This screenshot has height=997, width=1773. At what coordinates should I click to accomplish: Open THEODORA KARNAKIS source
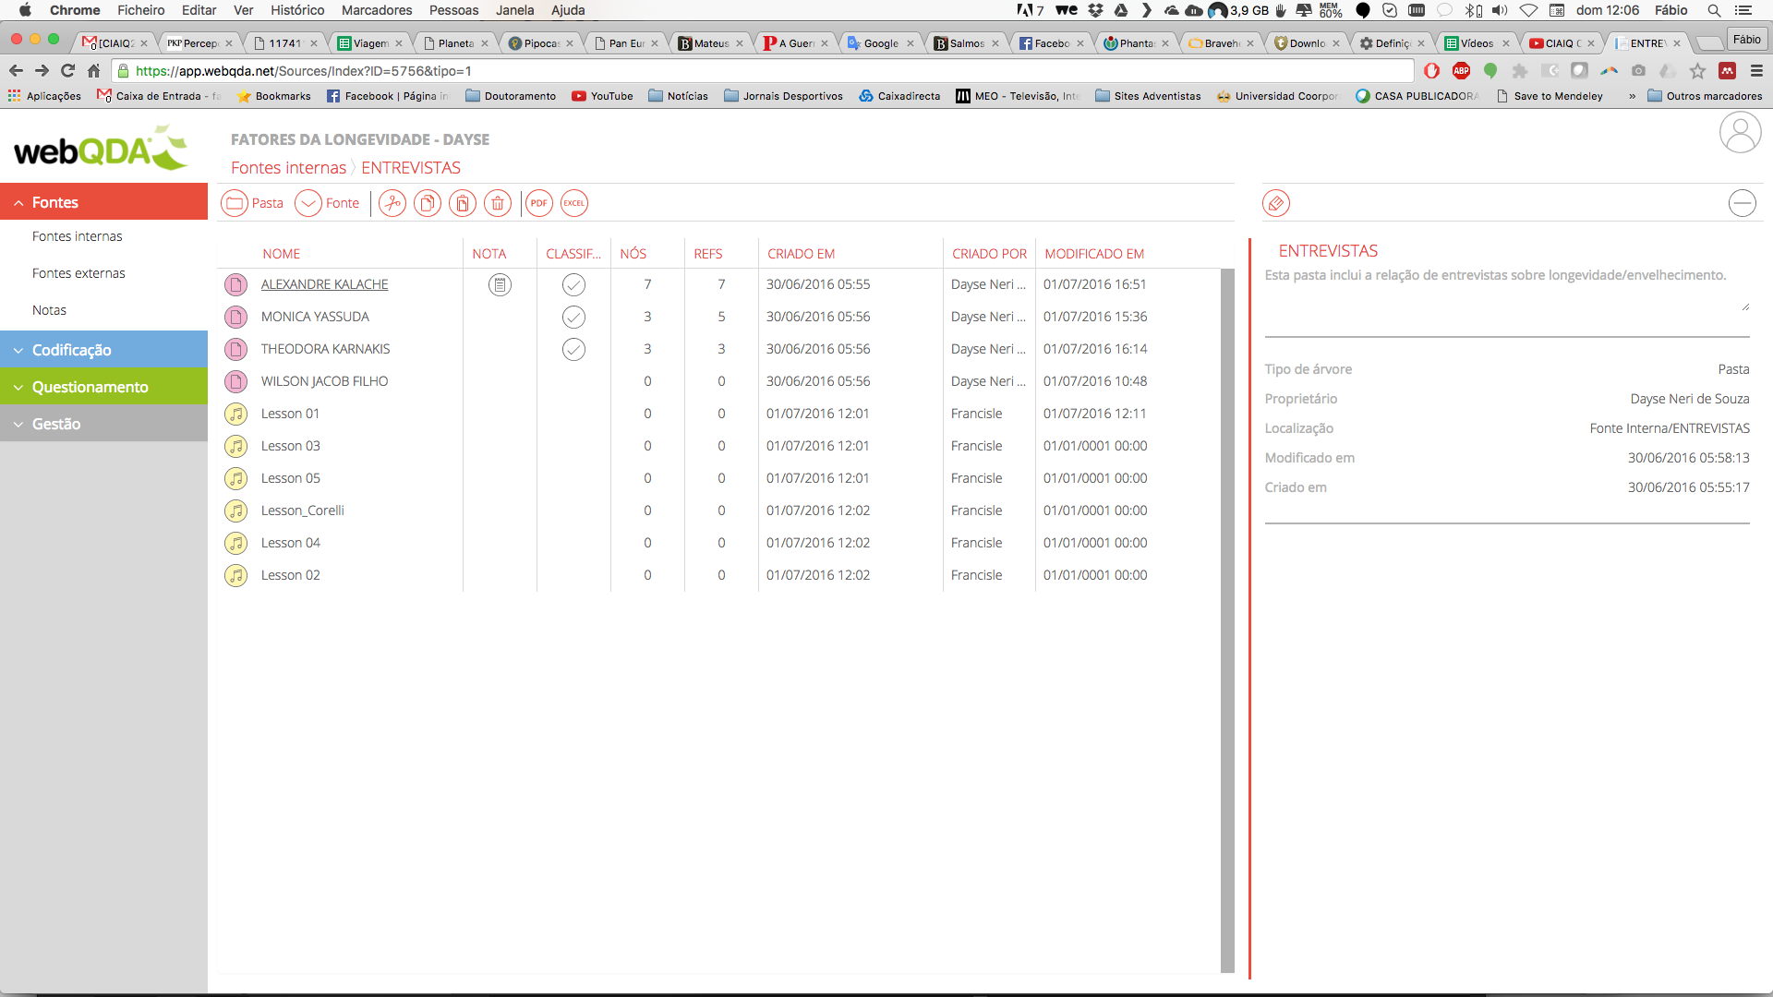(x=325, y=349)
